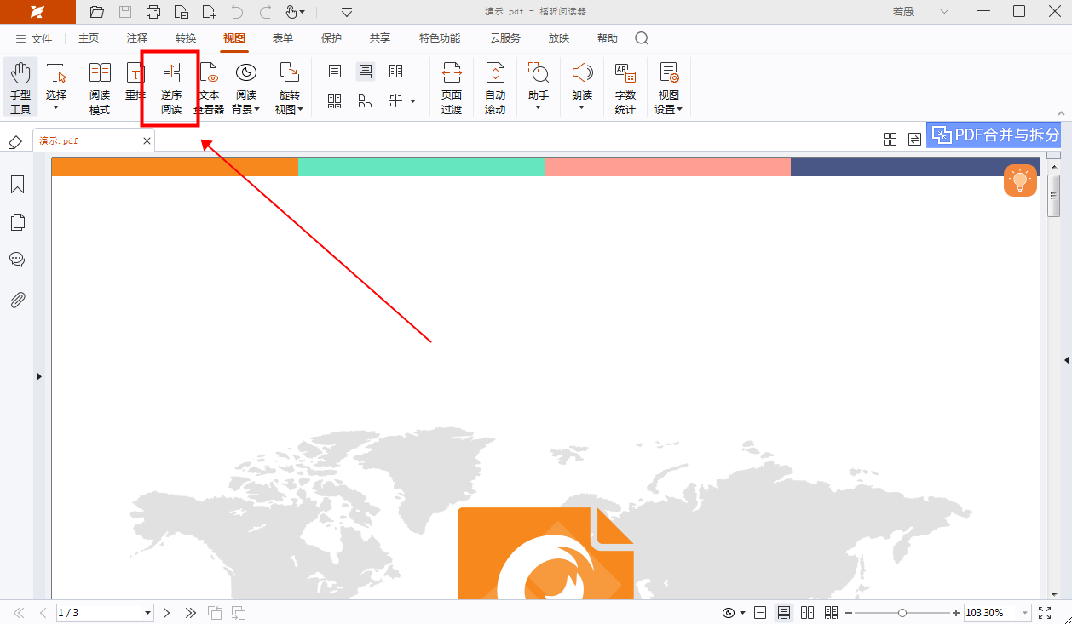This screenshot has height=624, width=1072.
Task: Toggle two-page facing view in ribbon
Action: point(395,72)
